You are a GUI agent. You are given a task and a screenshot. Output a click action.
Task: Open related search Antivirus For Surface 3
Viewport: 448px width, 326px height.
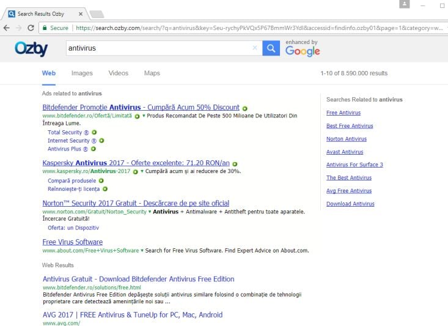[x=354, y=165]
